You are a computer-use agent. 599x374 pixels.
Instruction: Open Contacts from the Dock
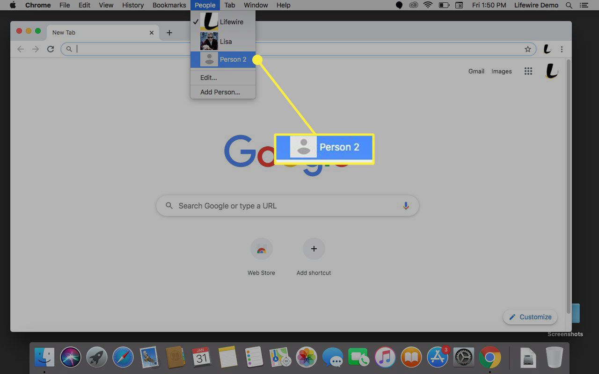(175, 358)
